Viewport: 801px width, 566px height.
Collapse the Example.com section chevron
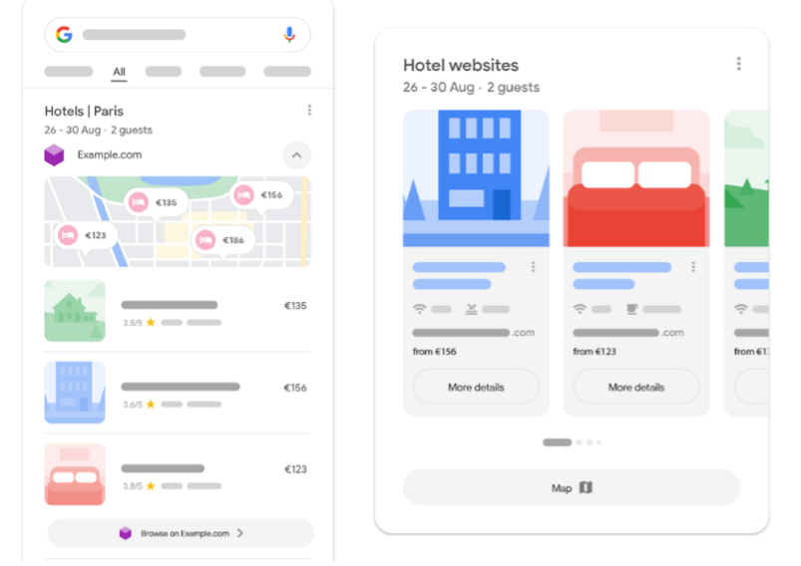[x=296, y=155]
